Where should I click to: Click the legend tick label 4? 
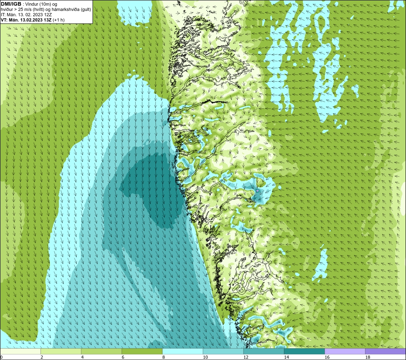pos(82,358)
